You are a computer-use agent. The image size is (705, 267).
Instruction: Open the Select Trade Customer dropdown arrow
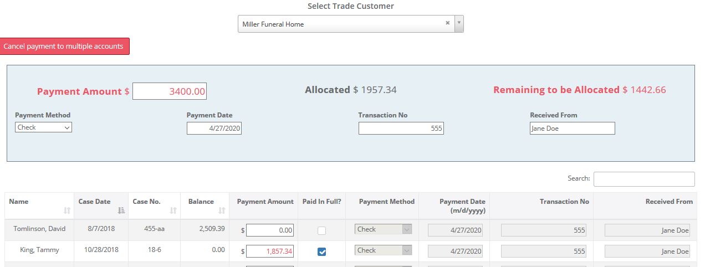(458, 24)
